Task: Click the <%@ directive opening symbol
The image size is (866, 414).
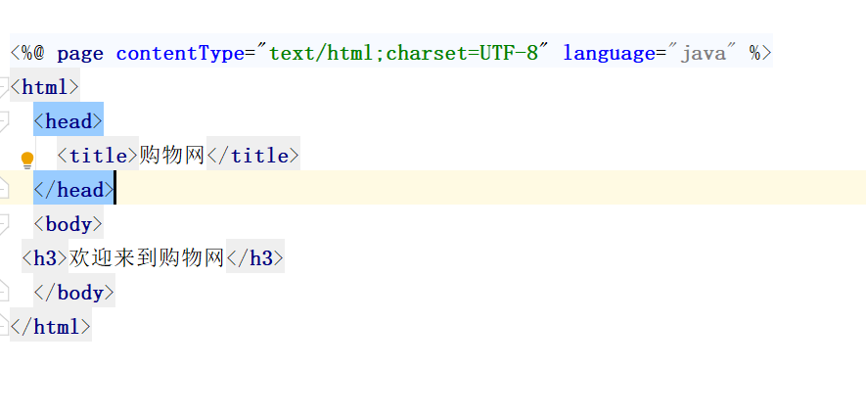Action: [27, 54]
